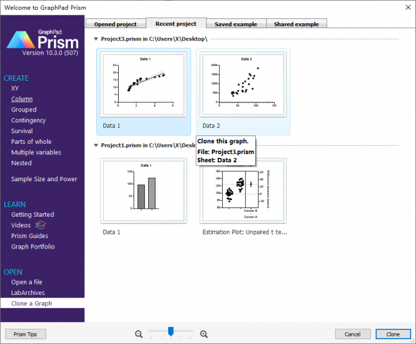Image resolution: width=416 pixels, height=344 pixels.
Task: Choose the Multiple variables table type
Action: (36, 152)
